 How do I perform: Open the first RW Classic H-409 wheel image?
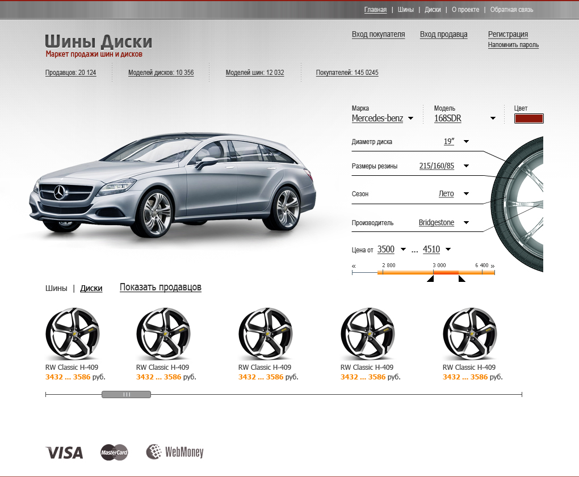pyautogui.click(x=73, y=334)
